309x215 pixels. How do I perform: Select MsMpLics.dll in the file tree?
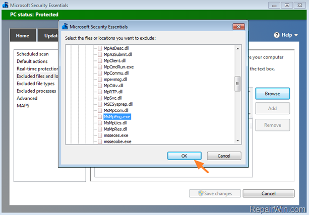coord(115,123)
